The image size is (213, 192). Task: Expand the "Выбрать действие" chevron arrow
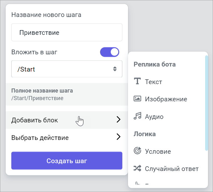click(x=118, y=137)
